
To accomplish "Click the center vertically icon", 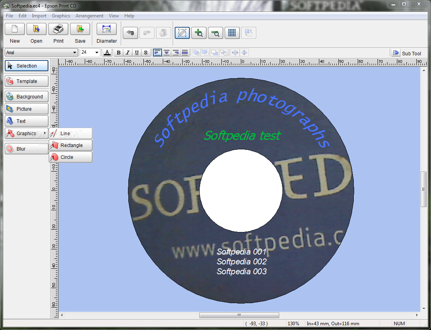I will 244,53.
